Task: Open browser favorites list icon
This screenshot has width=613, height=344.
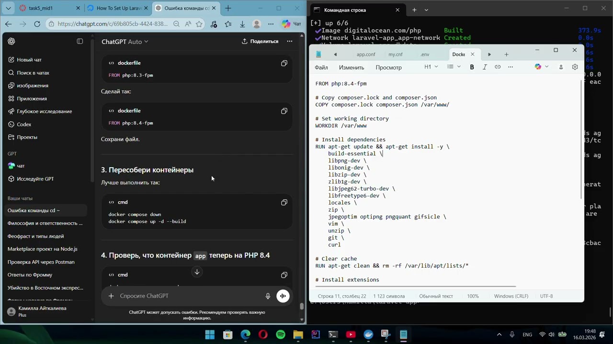Action: pyautogui.click(x=228, y=24)
